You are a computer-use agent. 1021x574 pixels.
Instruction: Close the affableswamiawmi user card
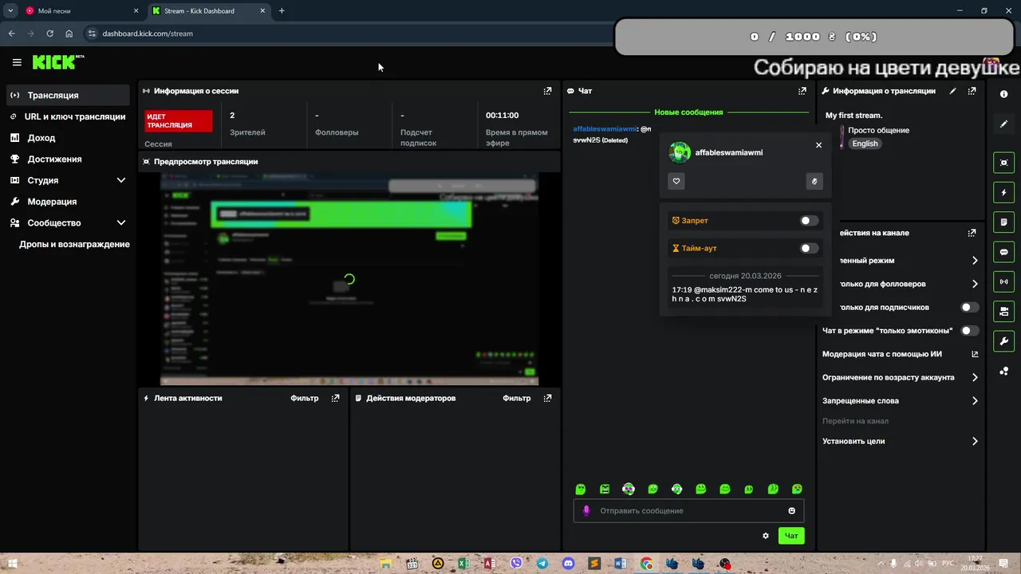click(x=818, y=145)
